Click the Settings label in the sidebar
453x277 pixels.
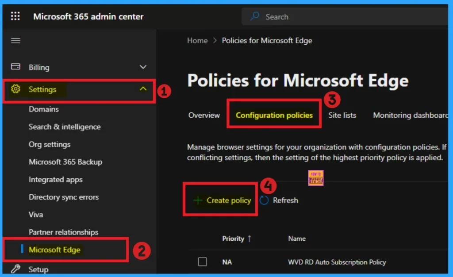coord(42,89)
